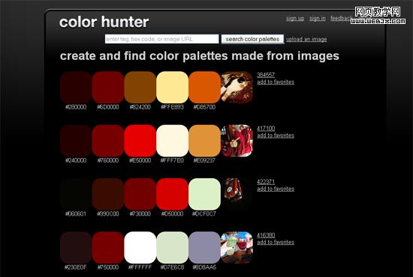Screen dimensions: 413x277
Task: Click the #280000 hex code label
Action: (x=76, y=107)
